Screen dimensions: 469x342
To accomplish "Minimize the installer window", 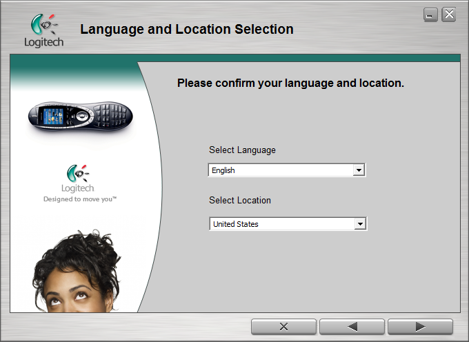I will (x=430, y=14).
